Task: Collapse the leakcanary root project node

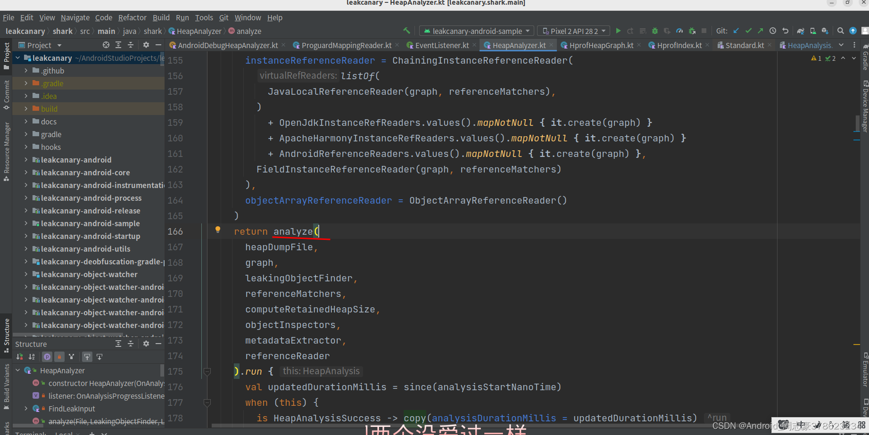Action: tap(18, 58)
